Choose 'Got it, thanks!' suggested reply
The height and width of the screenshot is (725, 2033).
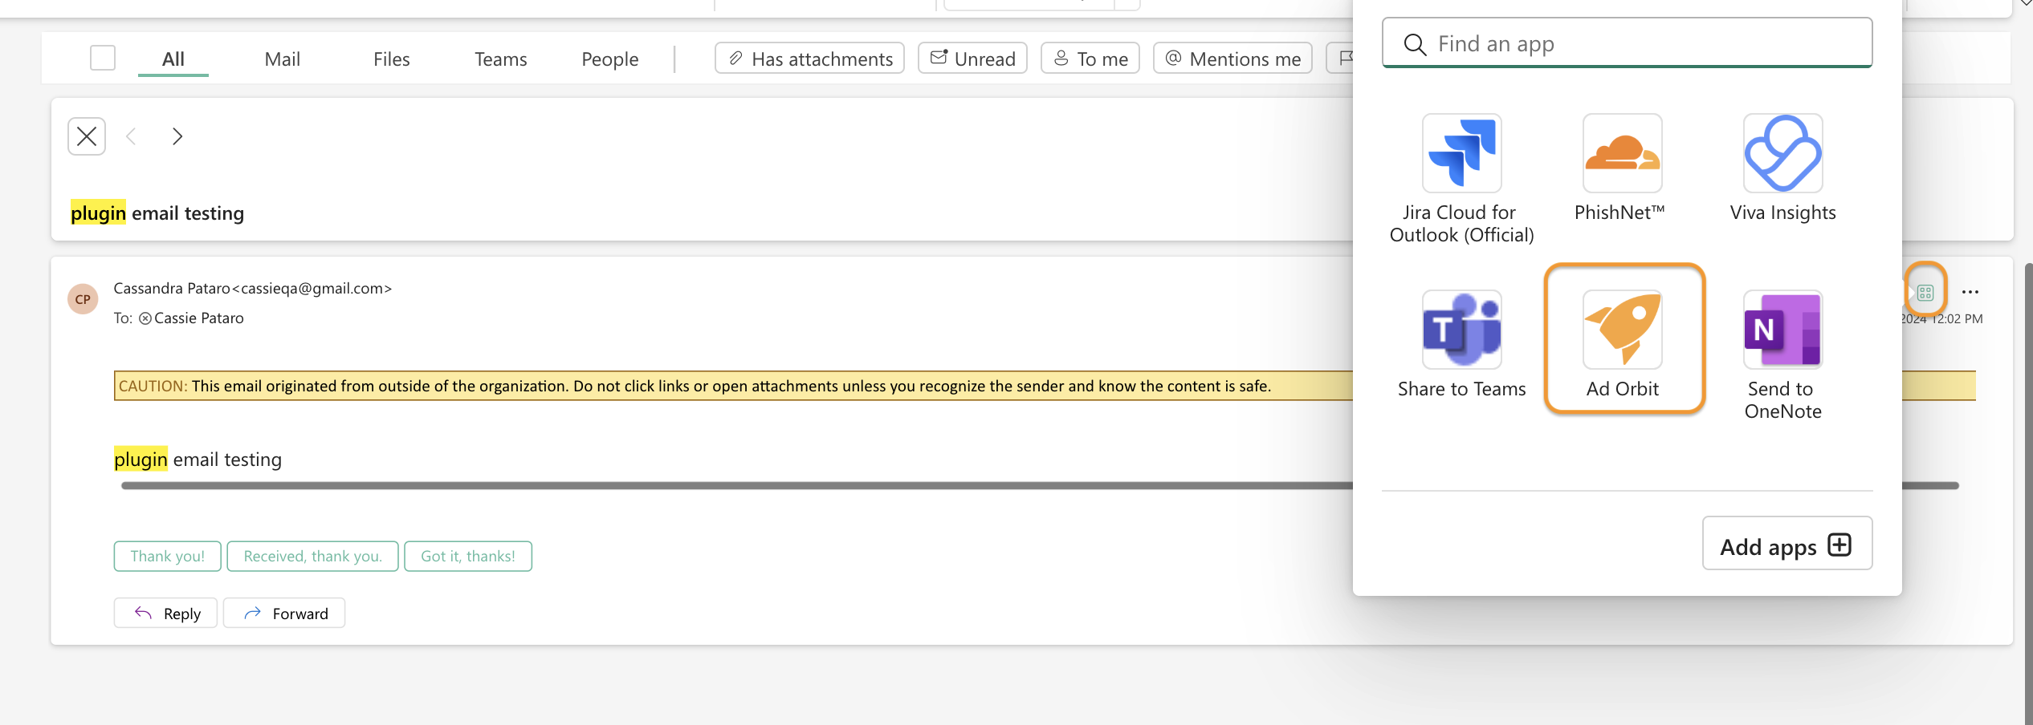coord(468,557)
